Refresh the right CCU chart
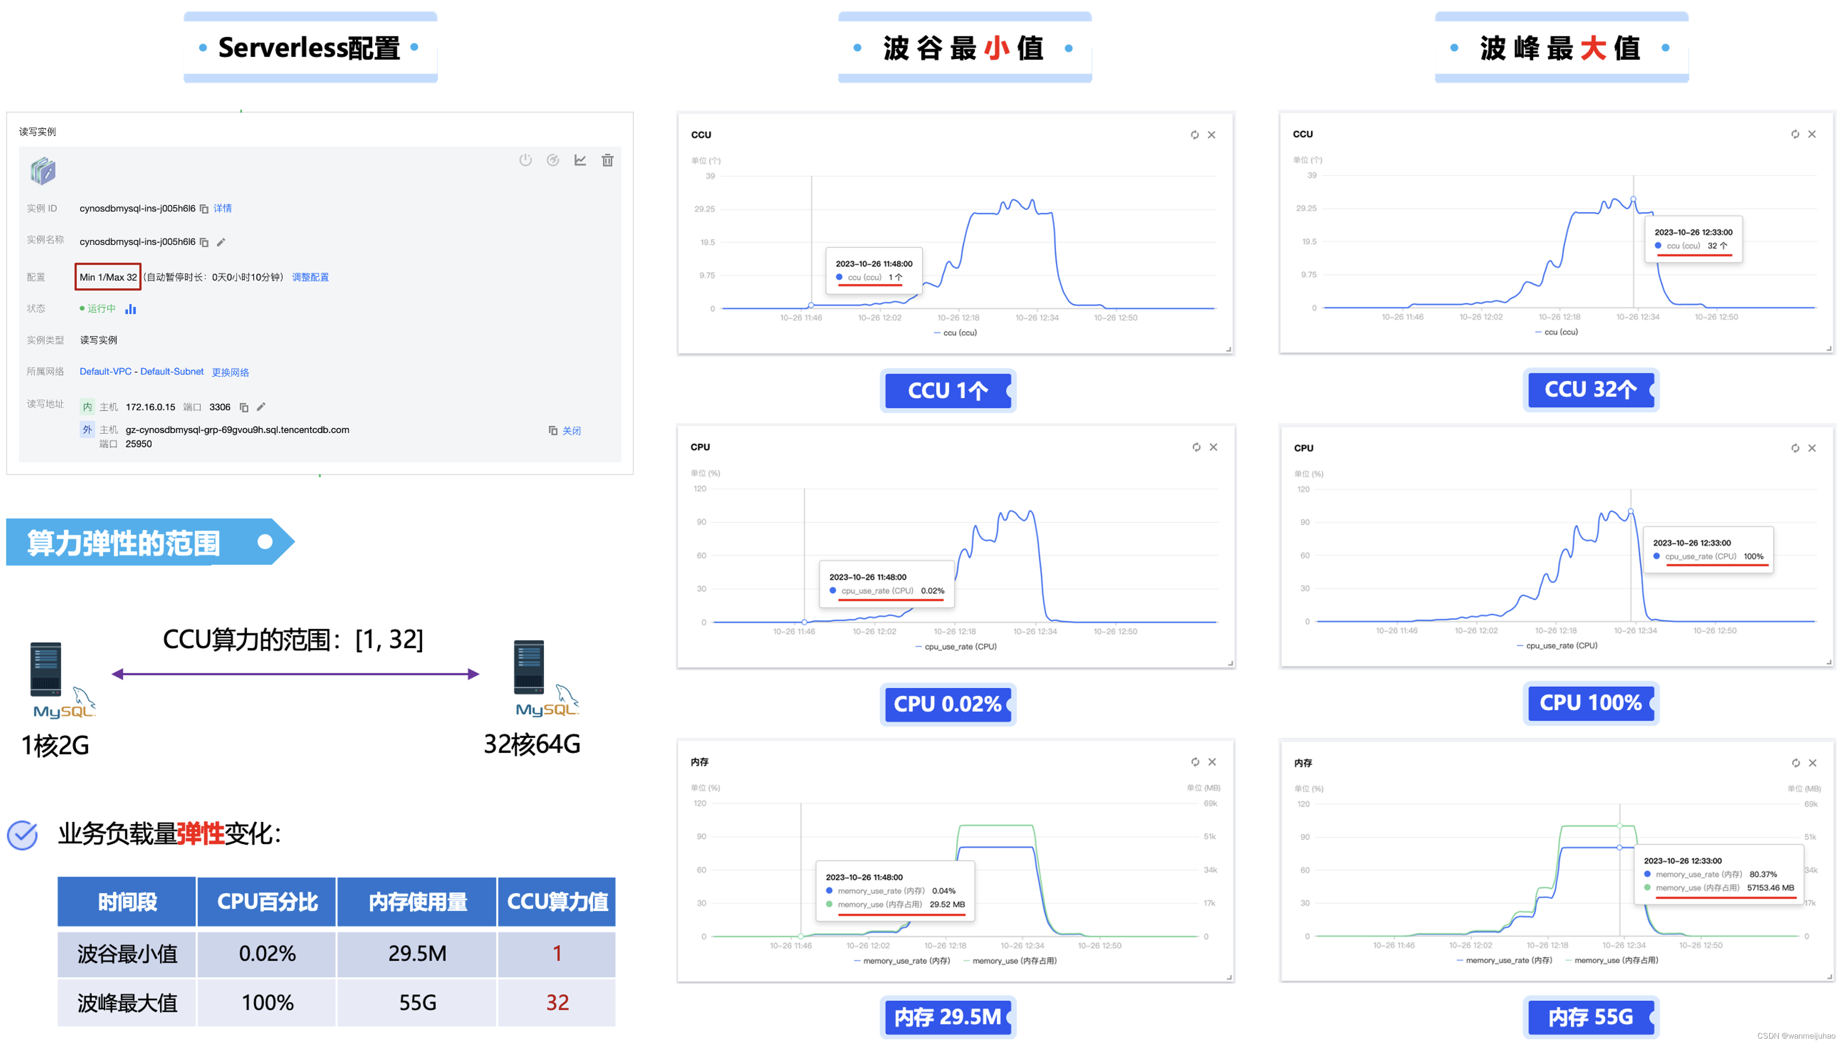Screen dimensions: 1843x1045 point(1794,134)
